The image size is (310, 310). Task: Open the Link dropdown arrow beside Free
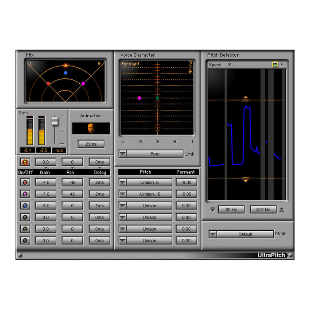[123, 154]
